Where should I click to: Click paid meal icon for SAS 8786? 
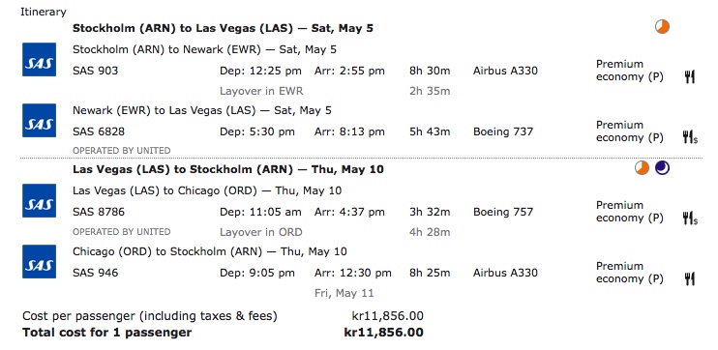tap(690, 219)
